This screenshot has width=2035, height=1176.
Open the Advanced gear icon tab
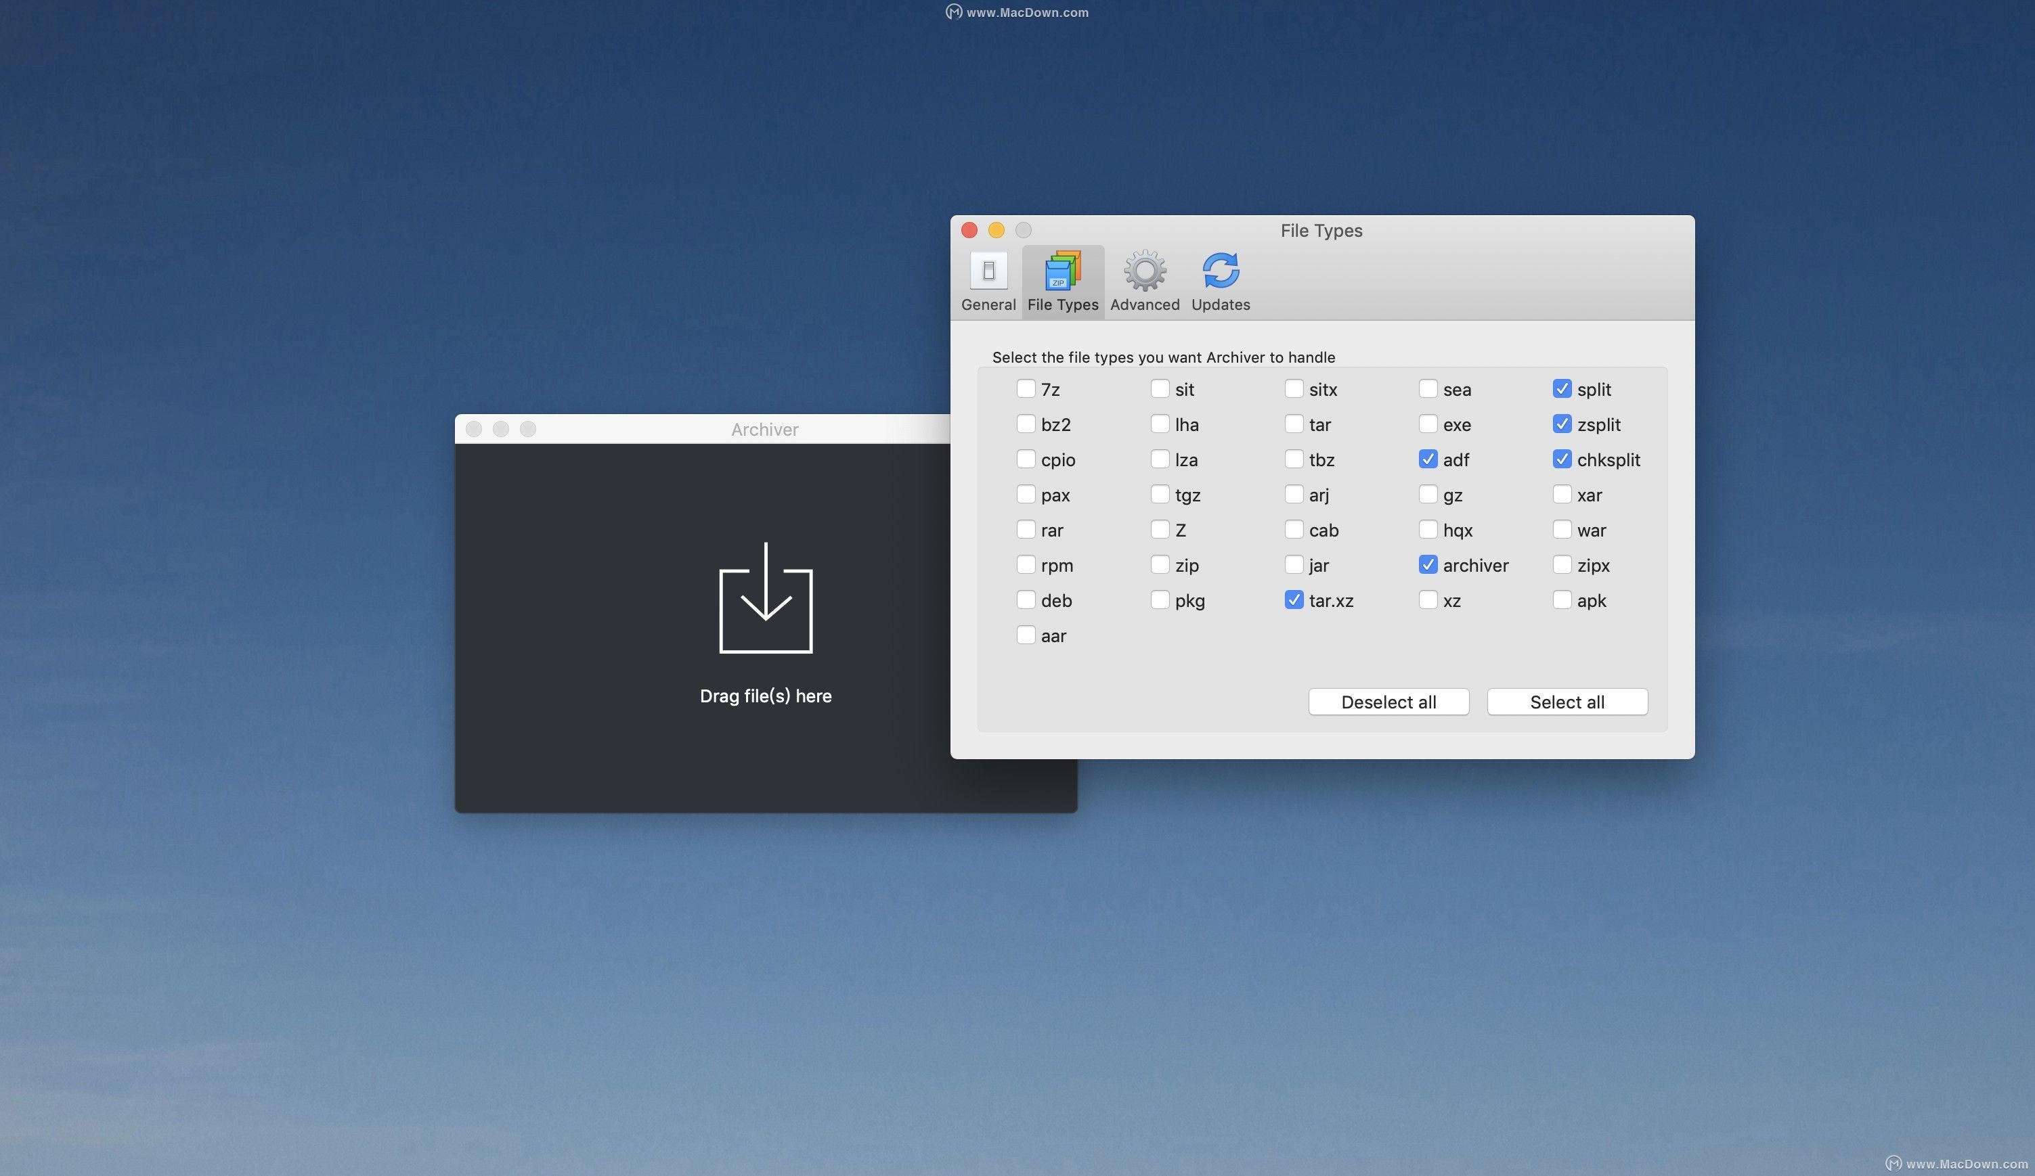pyautogui.click(x=1144, y=281)
